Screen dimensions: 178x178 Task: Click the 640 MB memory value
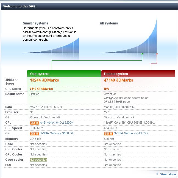(x=109, y=139)
